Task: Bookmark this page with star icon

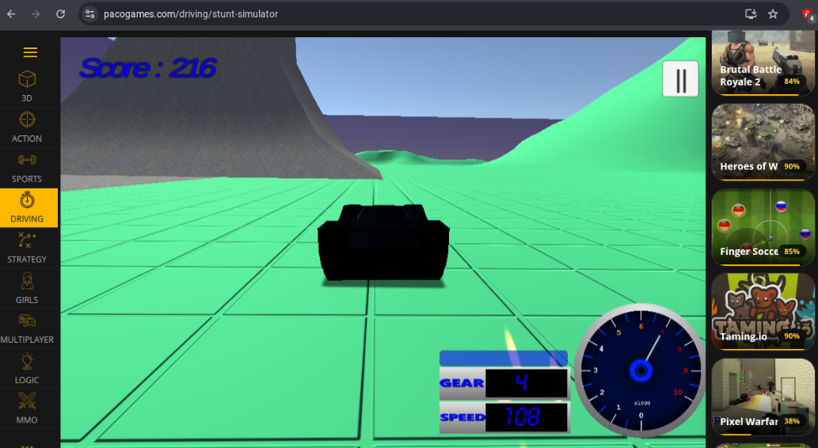Action: tap(773, 14)
